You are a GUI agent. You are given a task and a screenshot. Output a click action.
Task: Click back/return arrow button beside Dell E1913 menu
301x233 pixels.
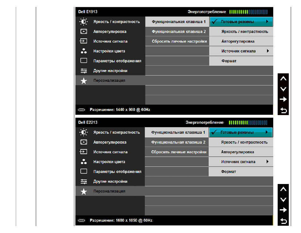coord(283,110)
